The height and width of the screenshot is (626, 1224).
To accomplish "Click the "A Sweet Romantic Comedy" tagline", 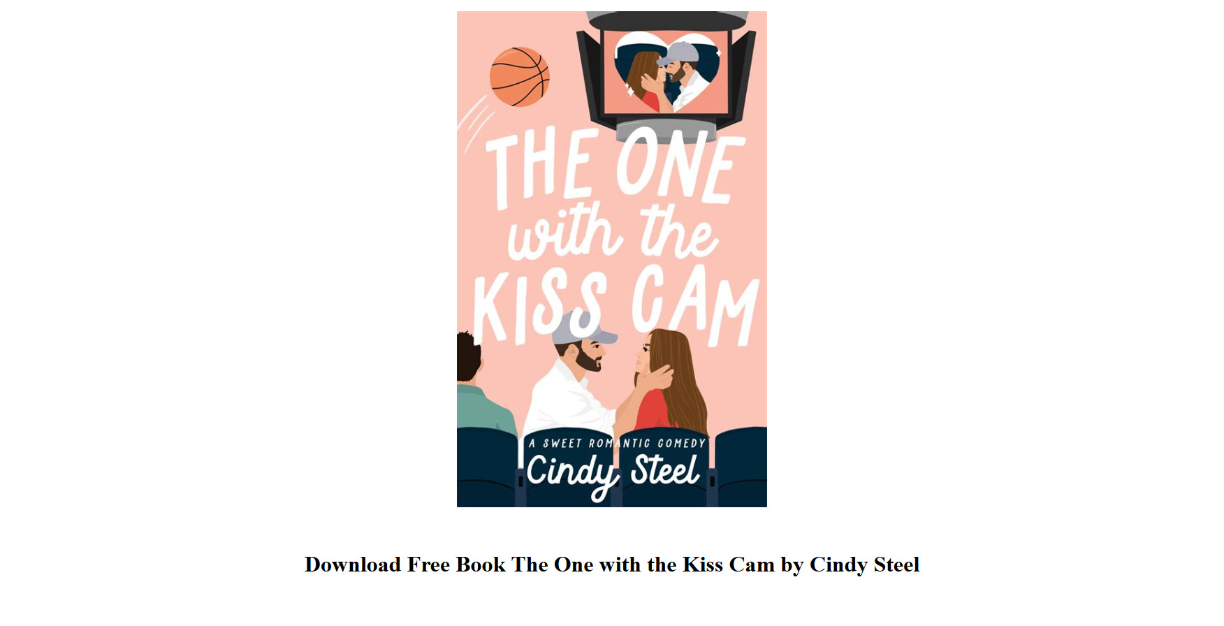I will (x=617, y=443).
